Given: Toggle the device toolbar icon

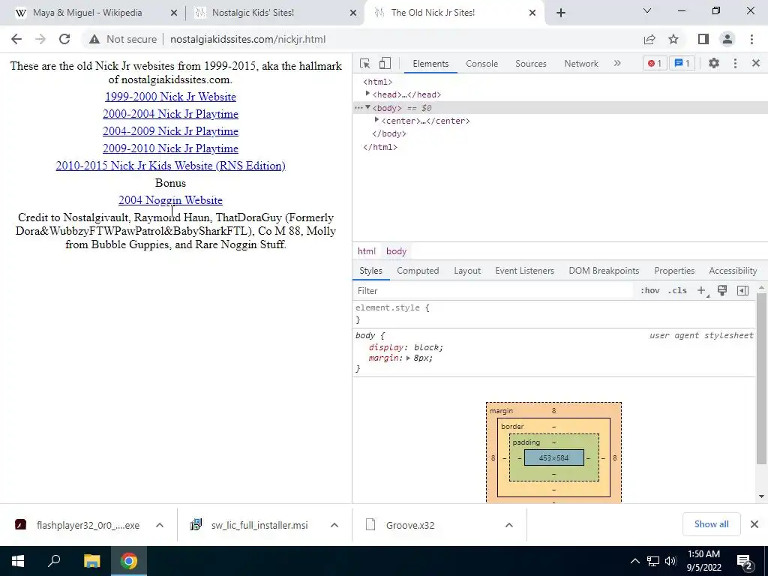Looking at the screenshot, I should pyautogui.click(x=385, y=64).
